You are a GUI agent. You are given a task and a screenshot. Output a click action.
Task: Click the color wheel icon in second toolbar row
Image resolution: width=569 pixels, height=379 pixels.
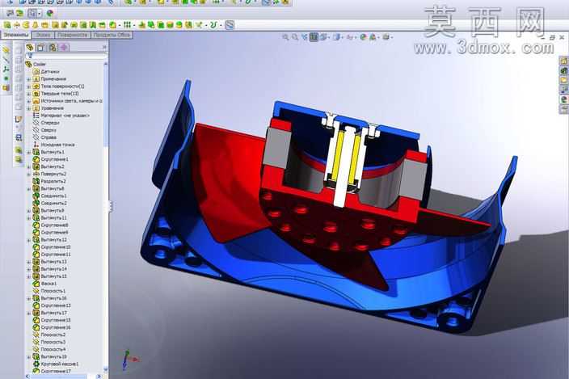tap(50, 14)
